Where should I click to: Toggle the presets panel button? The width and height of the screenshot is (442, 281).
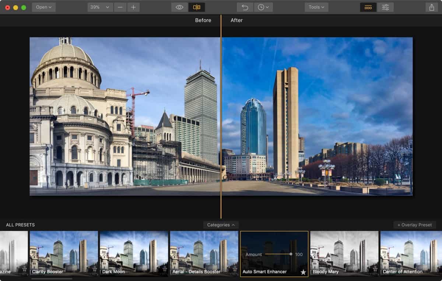[x=368, y=7]
